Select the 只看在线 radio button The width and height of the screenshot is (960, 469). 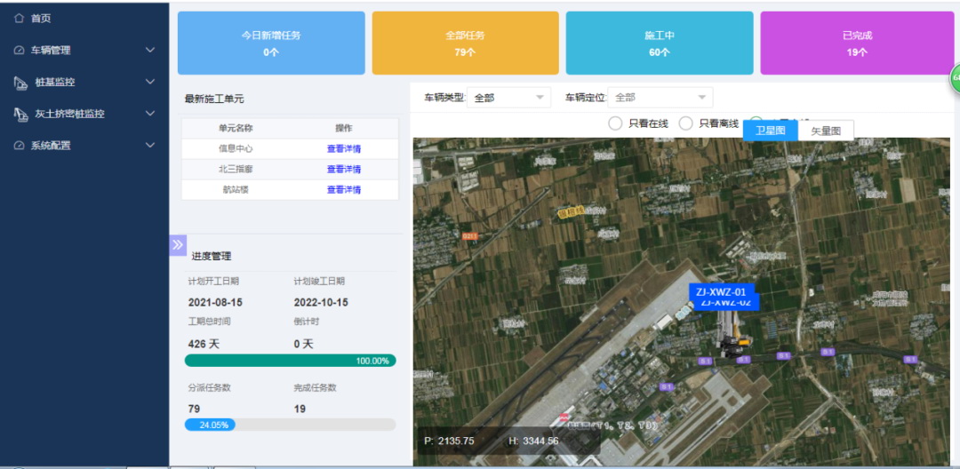(615, 123)
